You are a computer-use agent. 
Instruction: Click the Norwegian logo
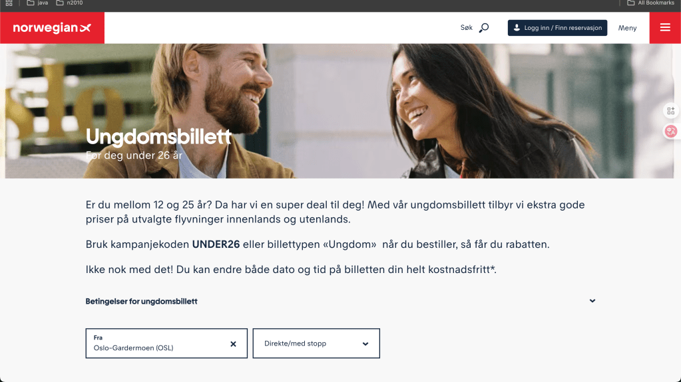pyautogui.click(x=52, y=28)
